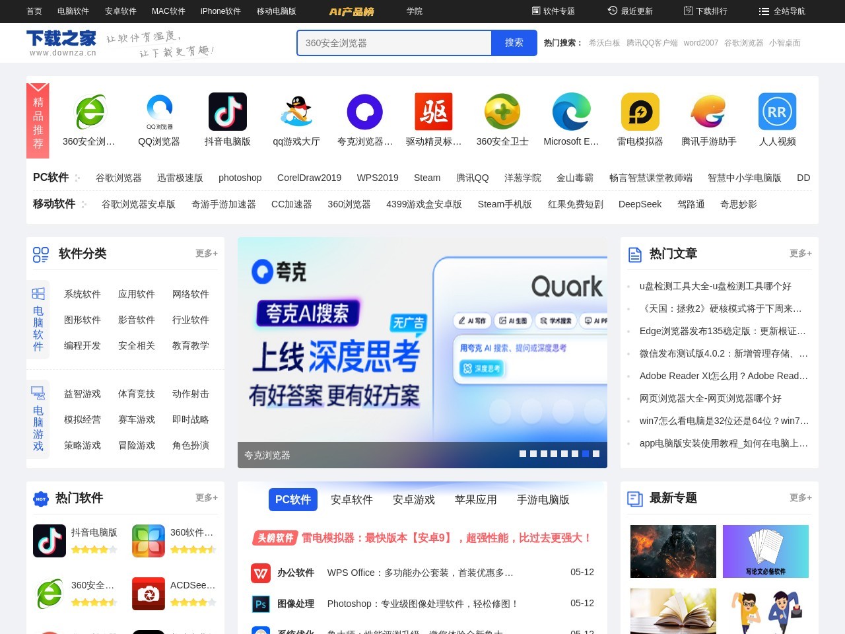Screen dimensions: 845x634
Task: Switch to the 苹果应用 tab
Action: [x=476, y=499]
